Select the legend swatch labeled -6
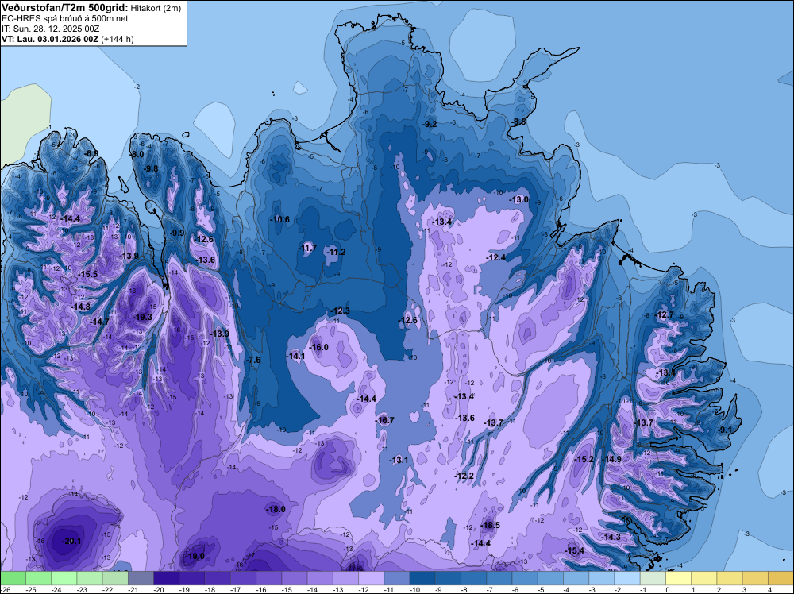 tap(525, 578)
